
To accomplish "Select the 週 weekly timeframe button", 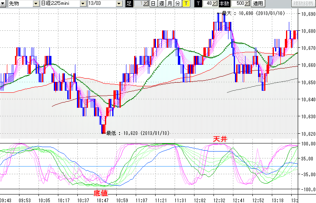I will pyautogui.click(x=161, y=4).
